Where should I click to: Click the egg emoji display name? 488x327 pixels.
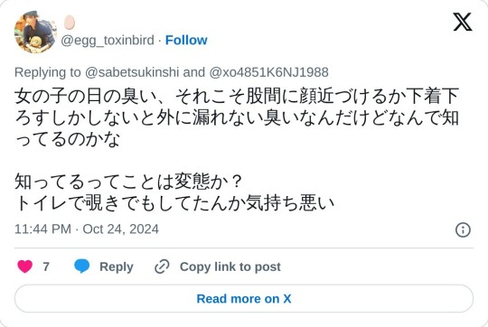(x=70, y=23)
